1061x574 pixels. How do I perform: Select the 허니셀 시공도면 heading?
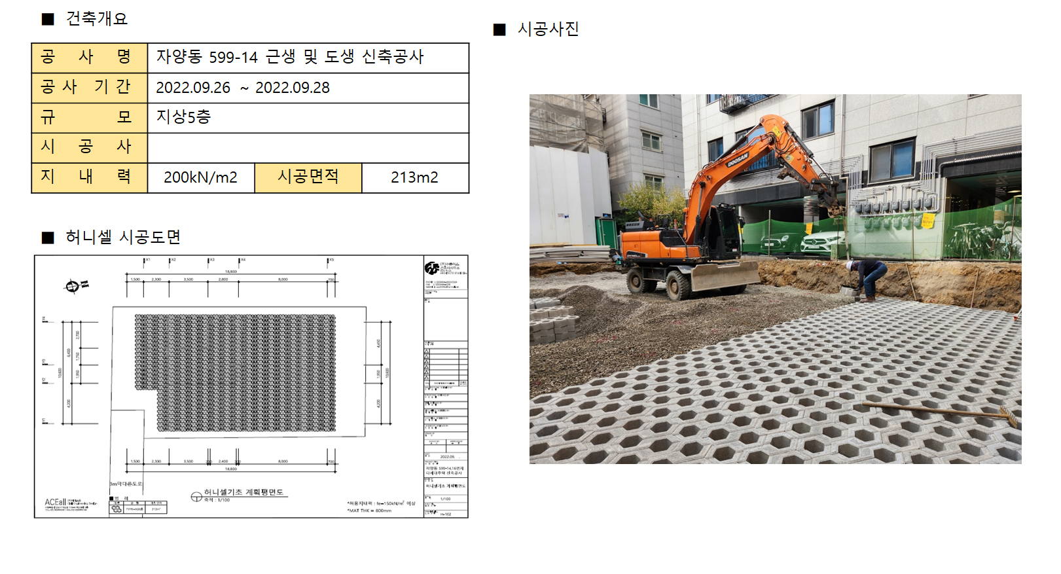tap(123, 237)
